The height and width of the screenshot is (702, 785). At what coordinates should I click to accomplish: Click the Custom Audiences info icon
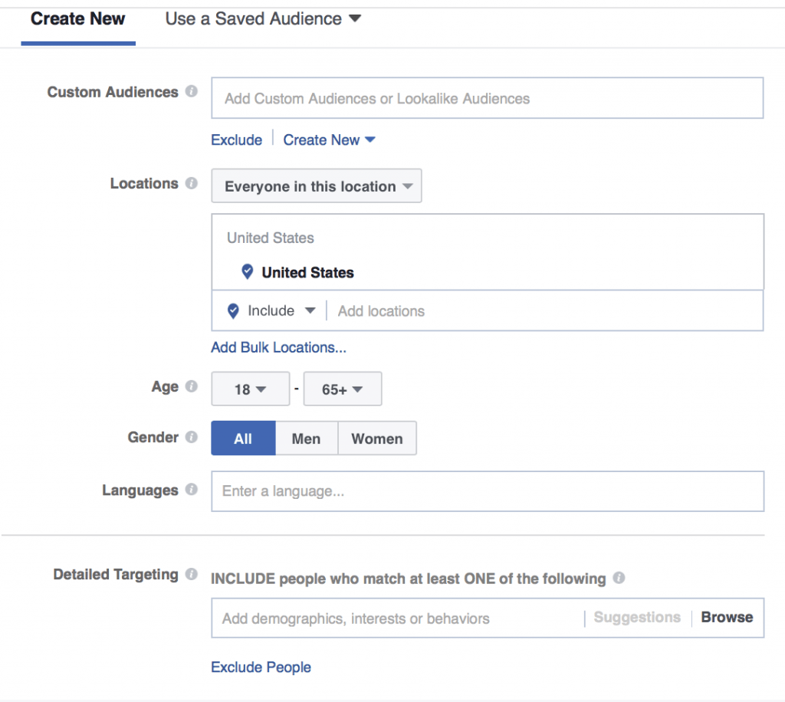(x=191, y=91)
